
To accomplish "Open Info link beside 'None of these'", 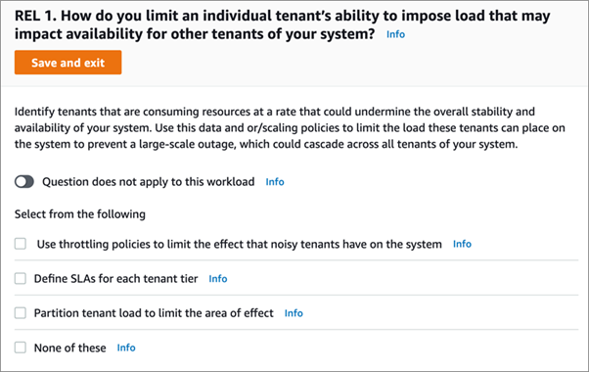I will 126,348.
